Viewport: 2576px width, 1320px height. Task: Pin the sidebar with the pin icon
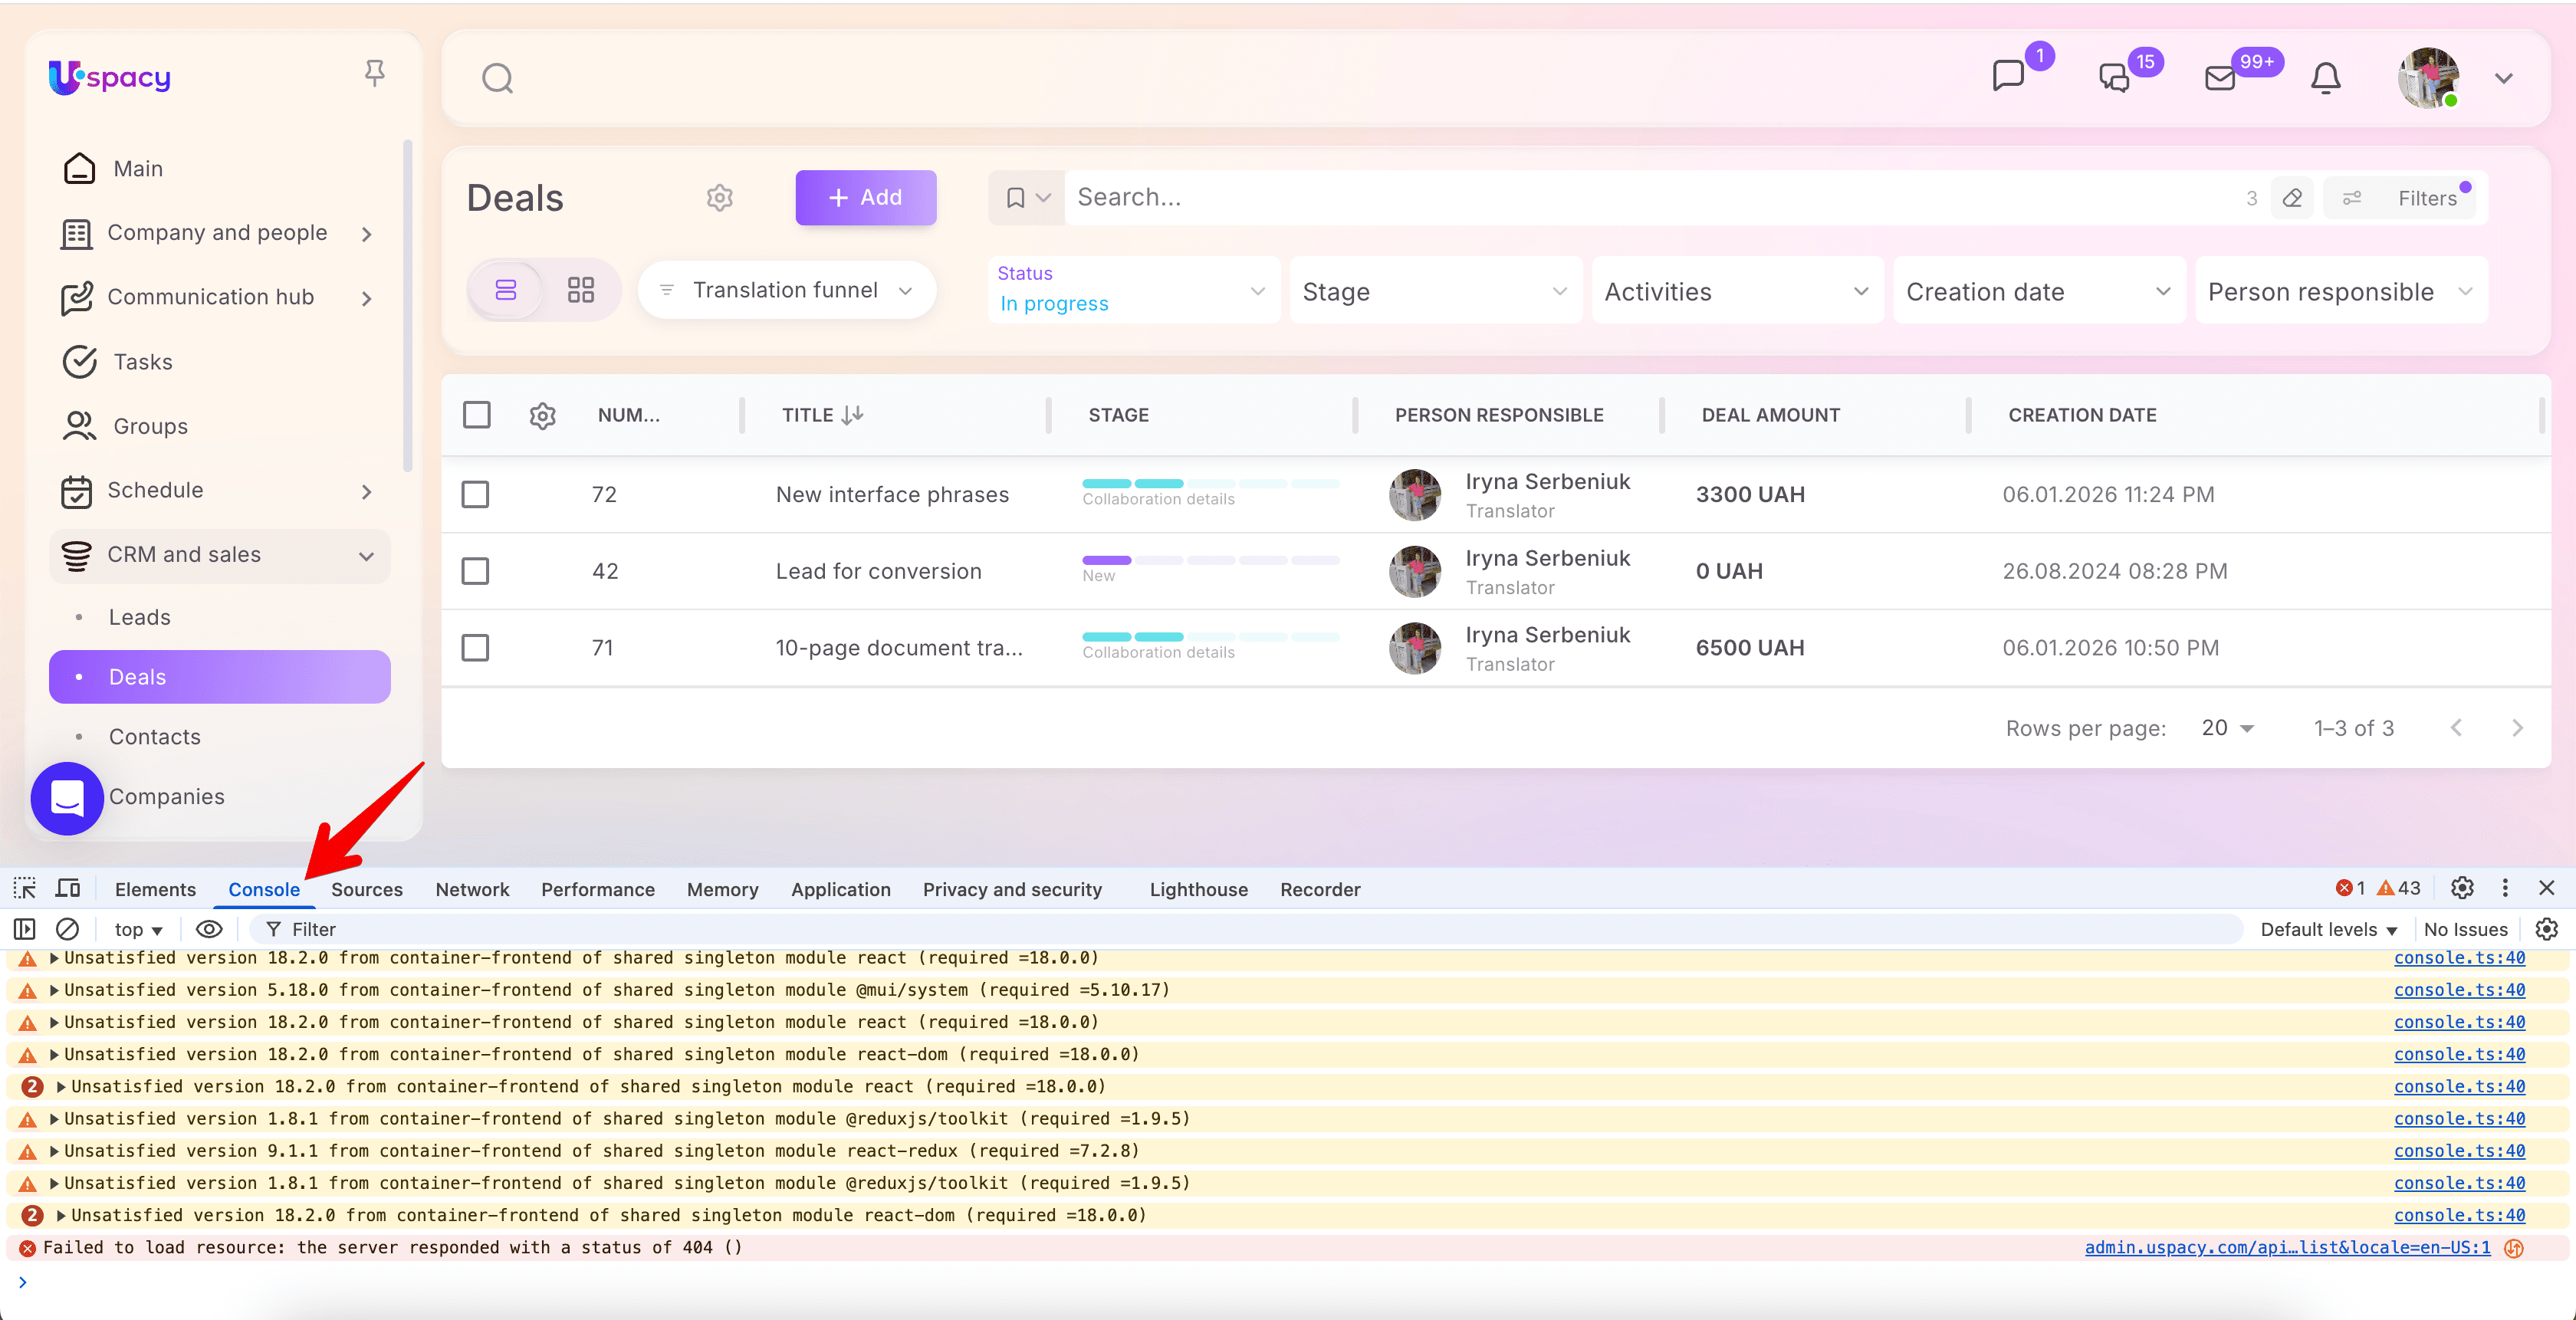374,73
